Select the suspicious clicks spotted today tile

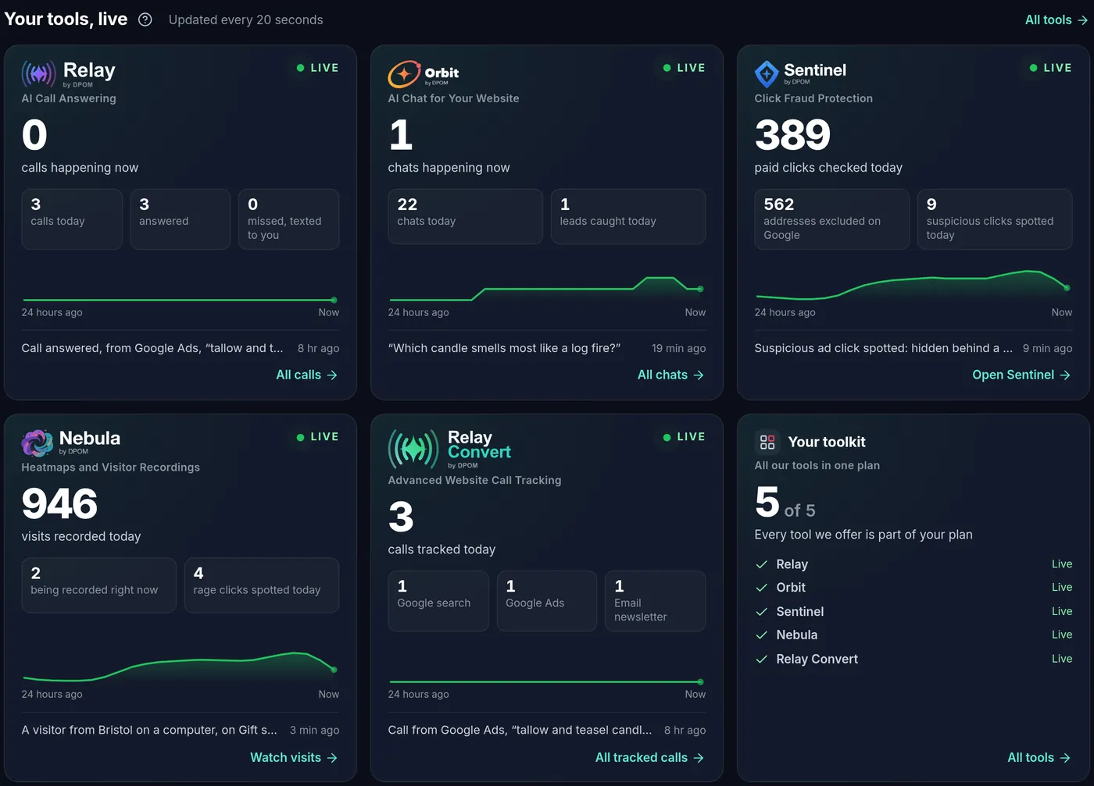[x=995, y=219]
